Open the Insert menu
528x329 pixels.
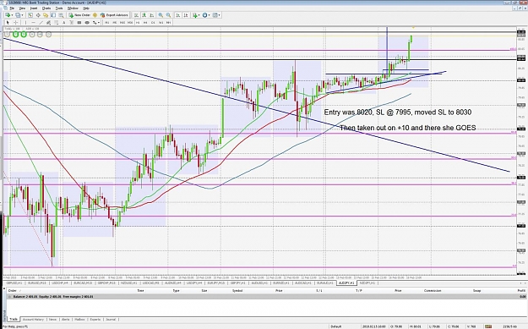click(x=34, y=8)
